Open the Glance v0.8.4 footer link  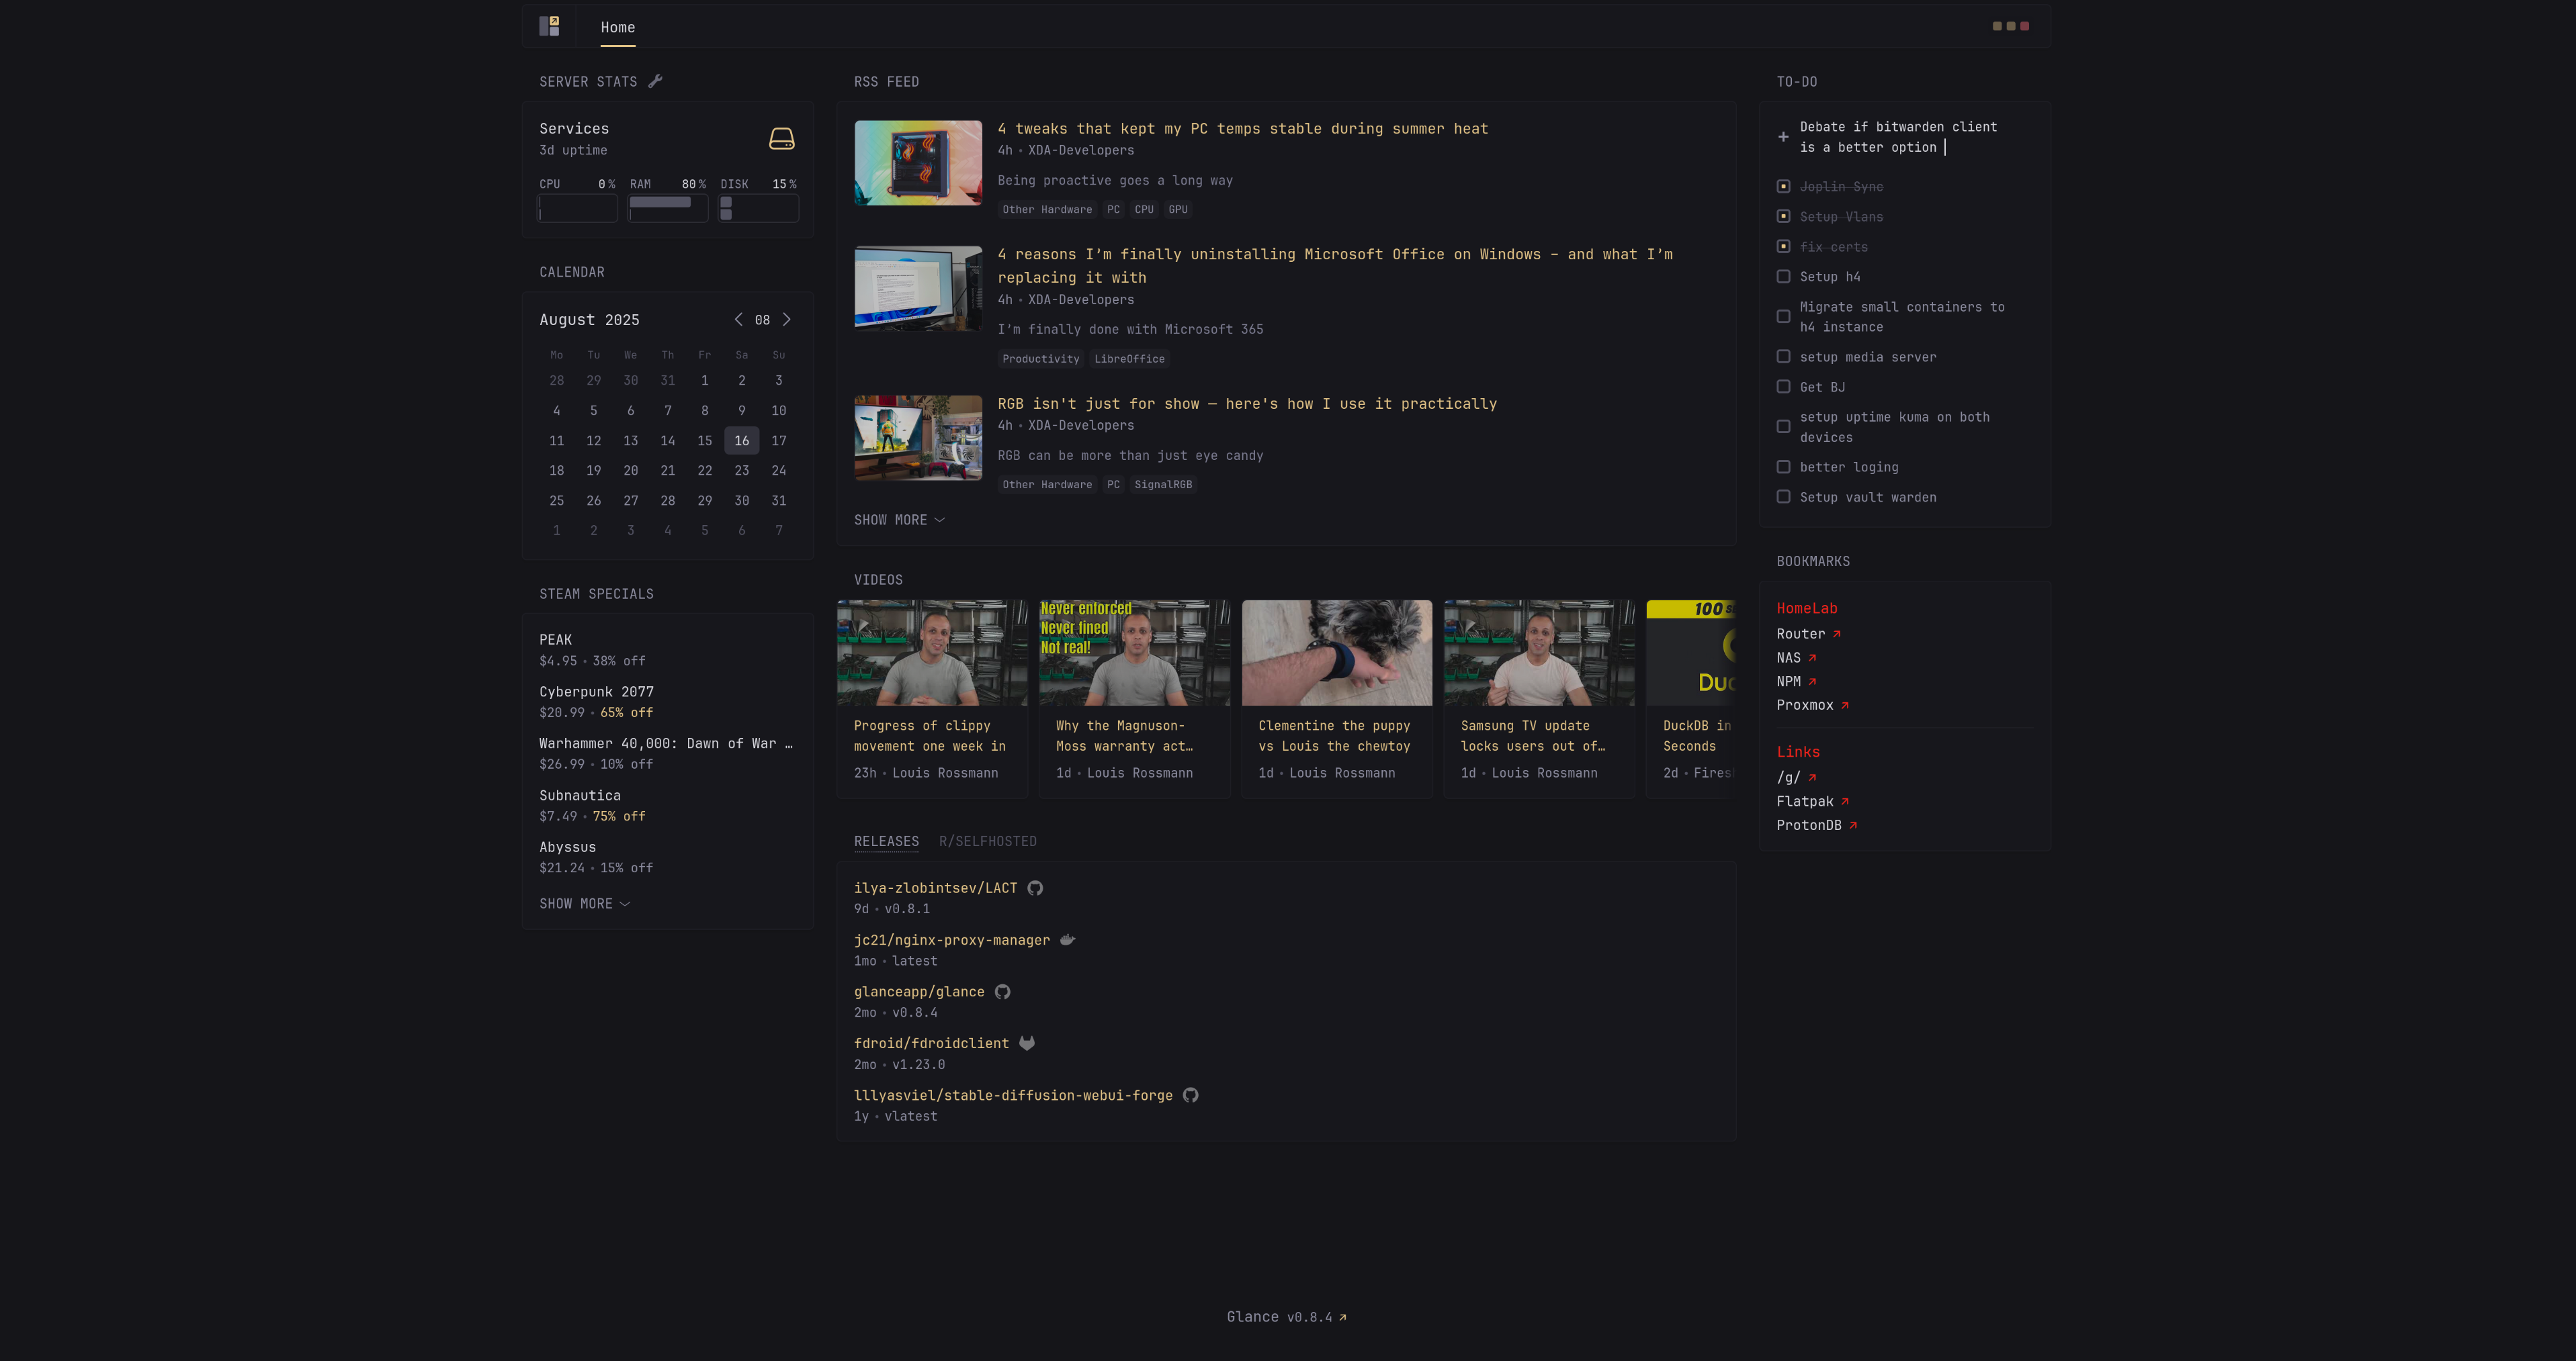pos(1286,1317)
